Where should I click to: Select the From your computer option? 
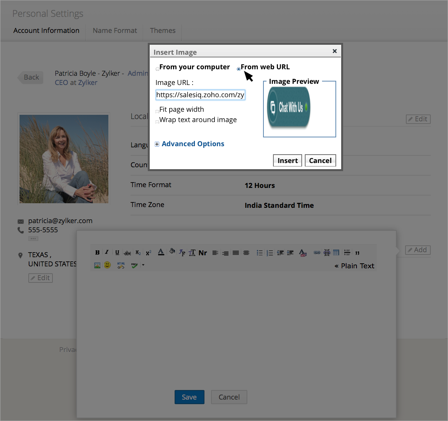pyautogui.click(x=157, y=69)
